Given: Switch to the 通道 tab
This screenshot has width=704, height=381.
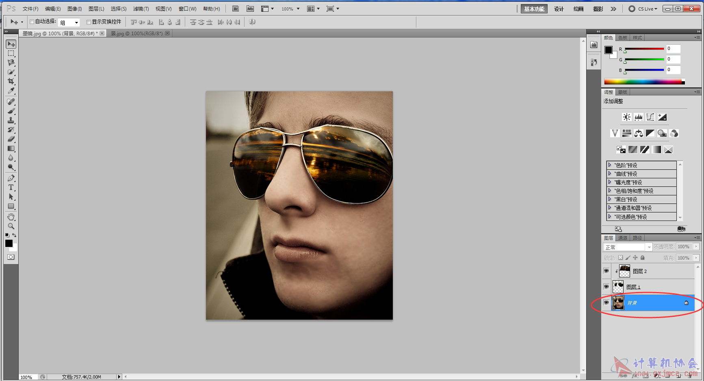Looking at the screenshot, I should click(x=623, y=238).
